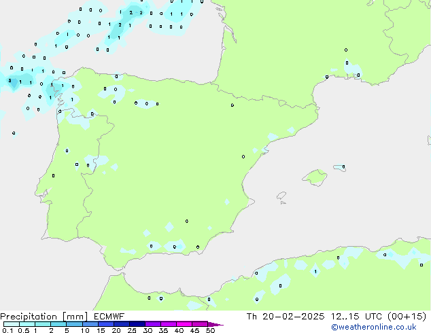Click the 45 legend scale number
The width and height of the screenshot is (431, 333).
[x=194, y=331]
